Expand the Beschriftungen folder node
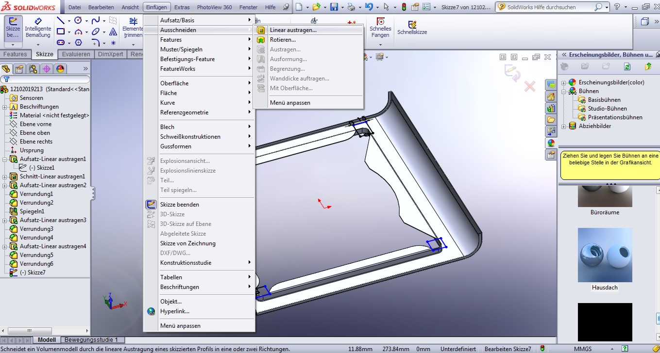 coord(4,107)
